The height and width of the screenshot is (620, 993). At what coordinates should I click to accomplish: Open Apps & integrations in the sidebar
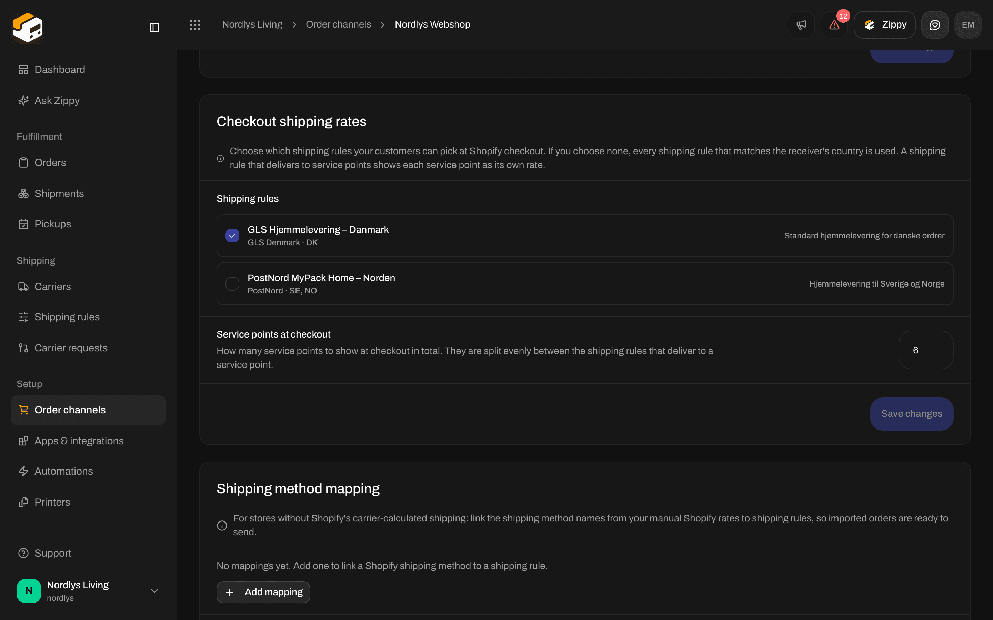tap(88, 441)
